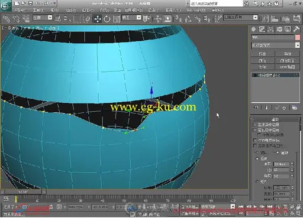Activate the Select and Move tool
This screenshot has height=218, width=303.
pos(98,19)
